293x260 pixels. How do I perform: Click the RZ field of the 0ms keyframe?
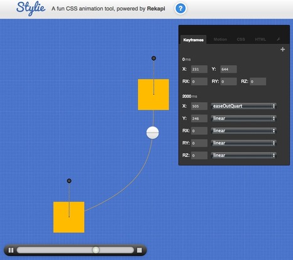pyautogui.click(x=258, y=81)
